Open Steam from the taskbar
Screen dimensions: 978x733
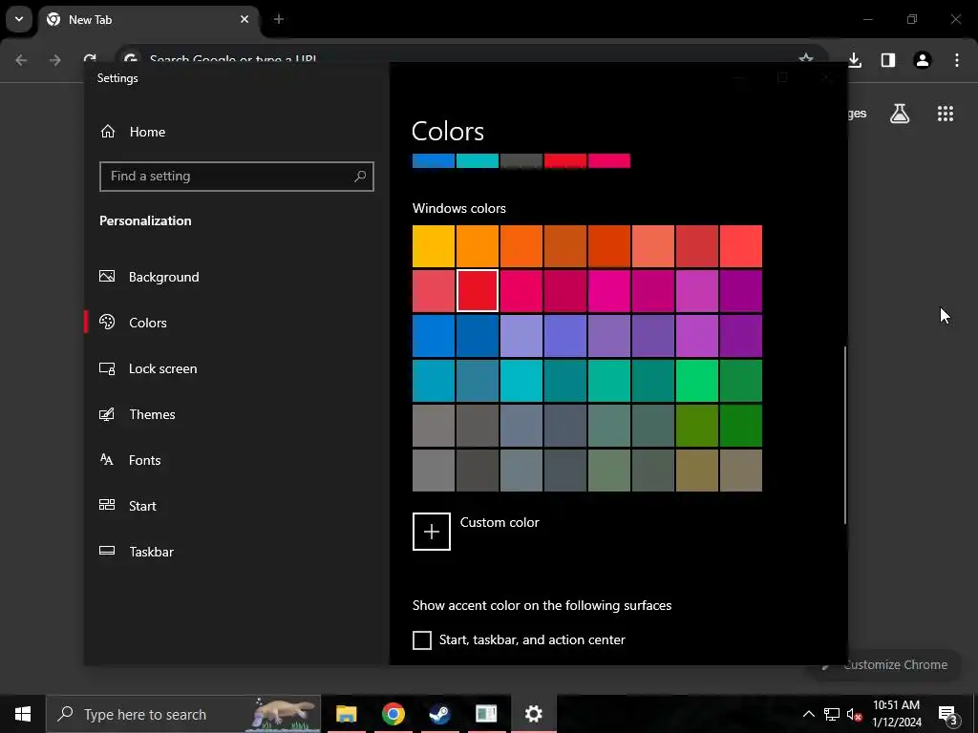439,714
